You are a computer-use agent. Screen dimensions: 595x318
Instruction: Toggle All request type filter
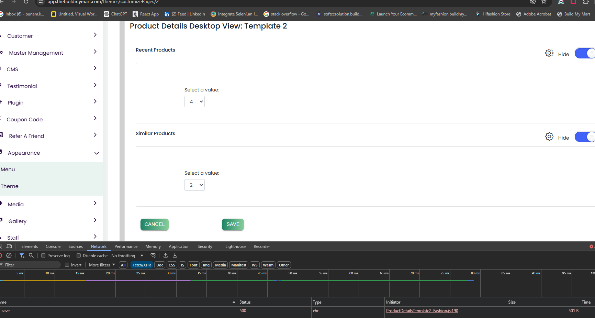(x=123, y=265)
